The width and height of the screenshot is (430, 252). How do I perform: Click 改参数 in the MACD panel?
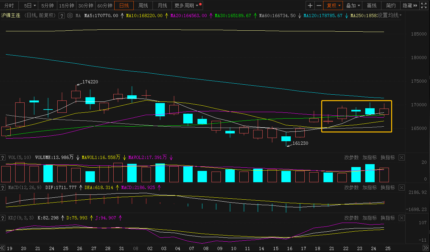[x=351, y=188]
